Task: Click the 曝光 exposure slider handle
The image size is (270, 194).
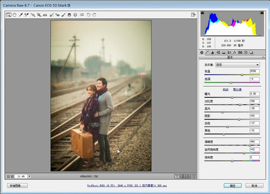Action: click(x=232, y=97)
